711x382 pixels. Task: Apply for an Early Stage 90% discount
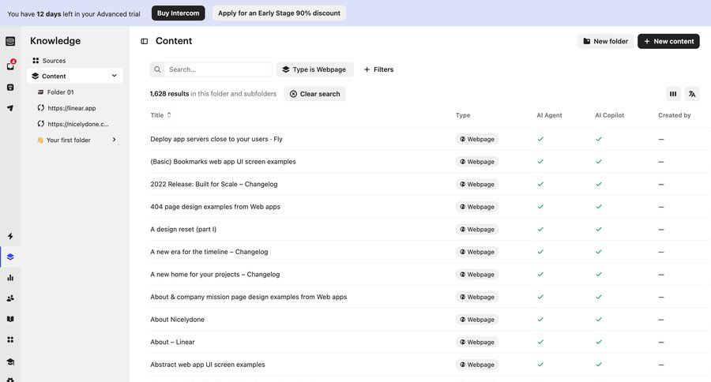tap(279, 13)
